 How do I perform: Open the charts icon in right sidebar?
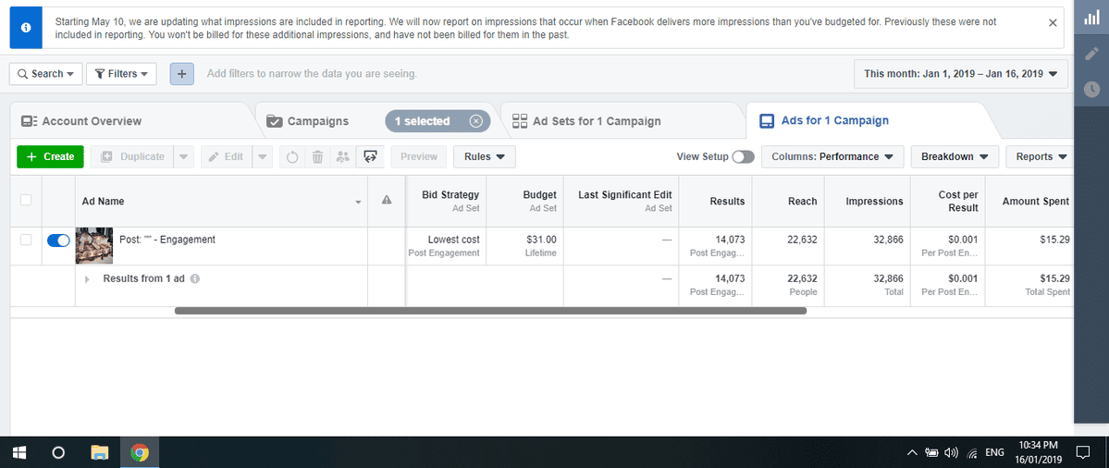[1091, 18]
